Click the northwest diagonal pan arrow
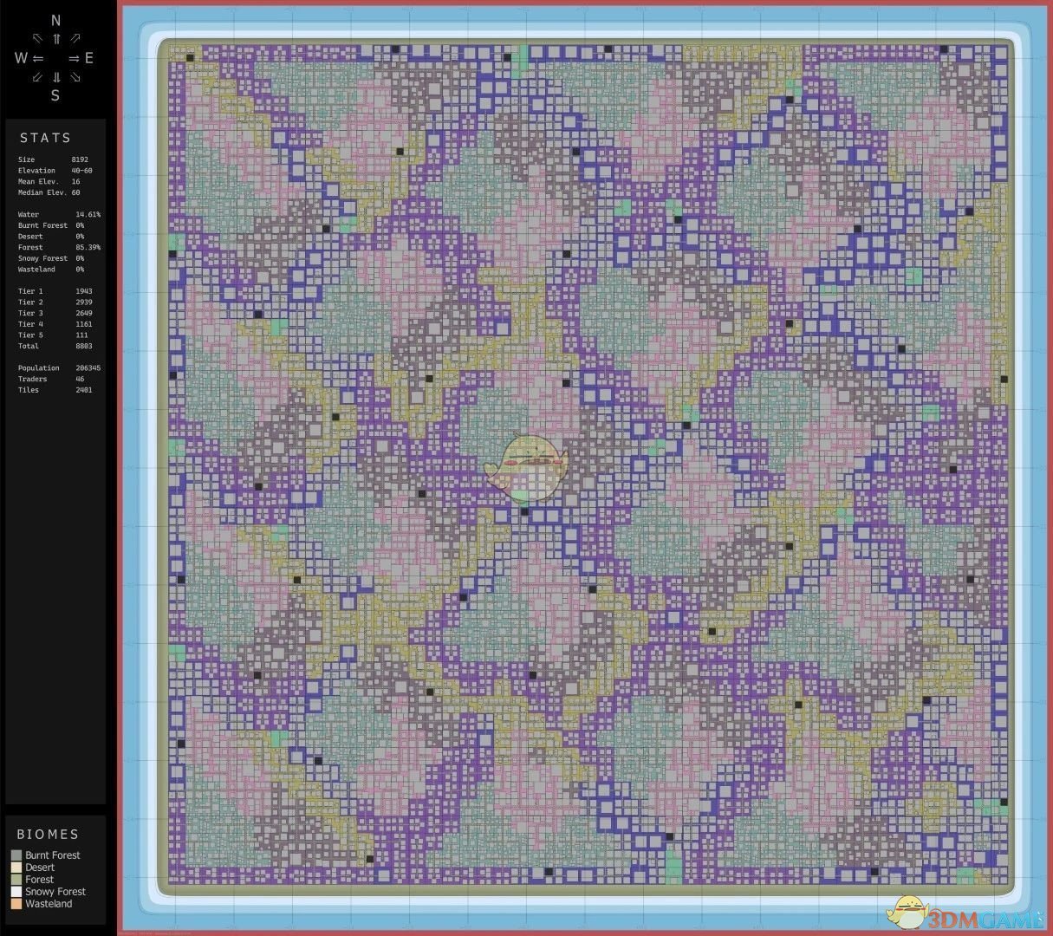The height and width of the screenshot is (936, 1053). coord(36,39)
